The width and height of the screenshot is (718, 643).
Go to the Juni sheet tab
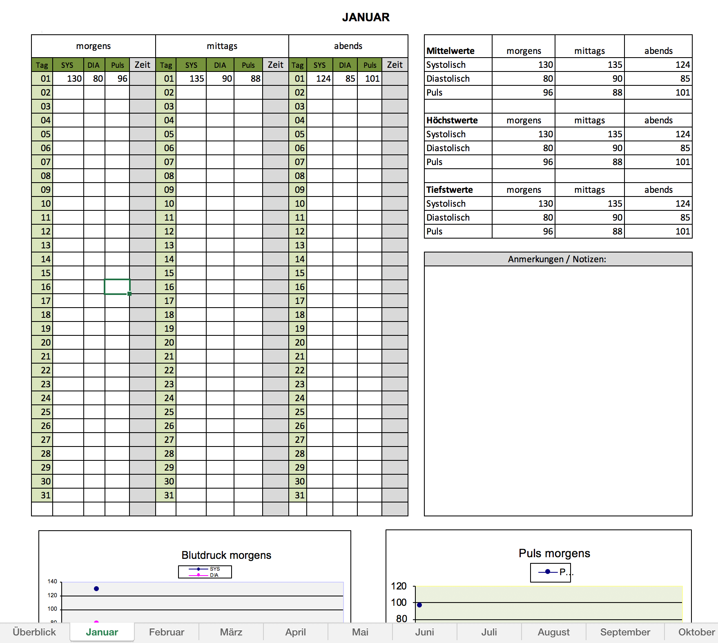pyautogui.click(x=425, y=632)
